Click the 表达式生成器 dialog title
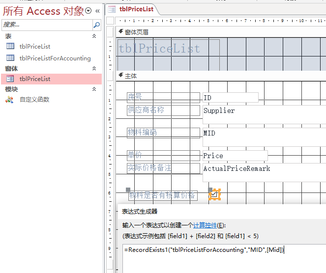 (x=140, y=212)
